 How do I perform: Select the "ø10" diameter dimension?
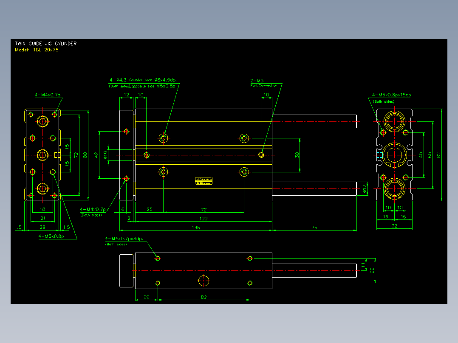click(x=105, y=155)
